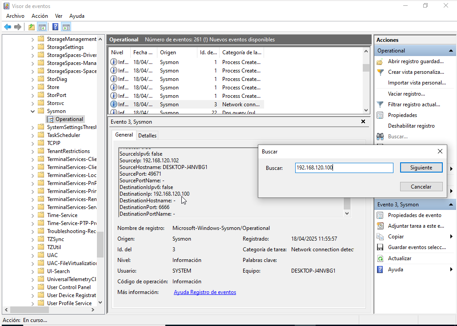The width and height of the screenshot is (457, 326).
Task: Click the DestinationPort: 6666 text line
Action: pyautogui.click(x=144, y=207)
